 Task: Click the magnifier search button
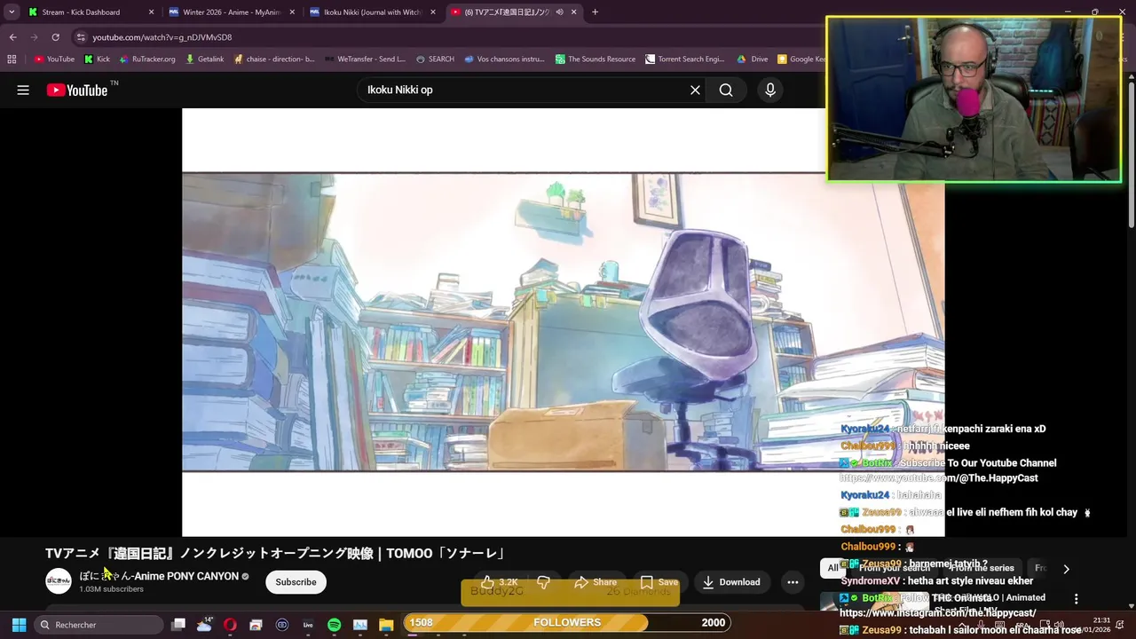pyautogui.click(x=726, y=90)
